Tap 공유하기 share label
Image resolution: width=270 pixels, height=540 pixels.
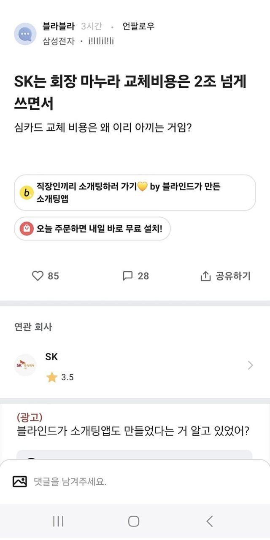[233, 276]
